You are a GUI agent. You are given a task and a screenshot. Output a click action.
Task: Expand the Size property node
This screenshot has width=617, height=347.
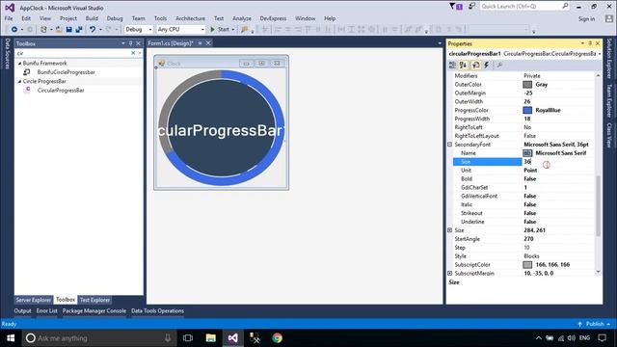[450, 230]
